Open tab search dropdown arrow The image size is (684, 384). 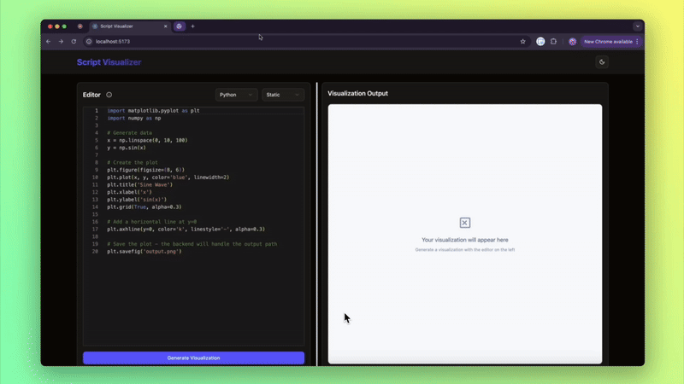point(637,26)
